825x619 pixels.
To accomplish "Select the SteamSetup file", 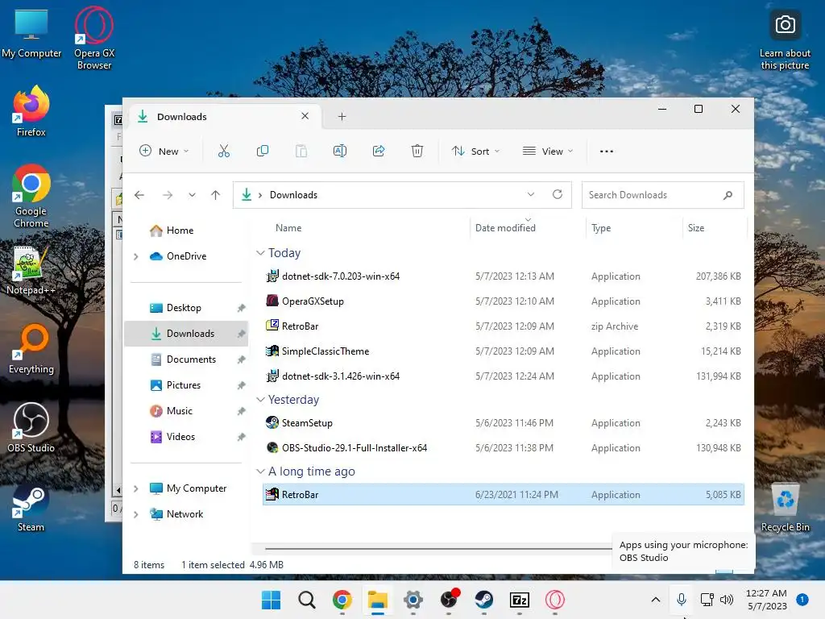I will pos(503,423).
